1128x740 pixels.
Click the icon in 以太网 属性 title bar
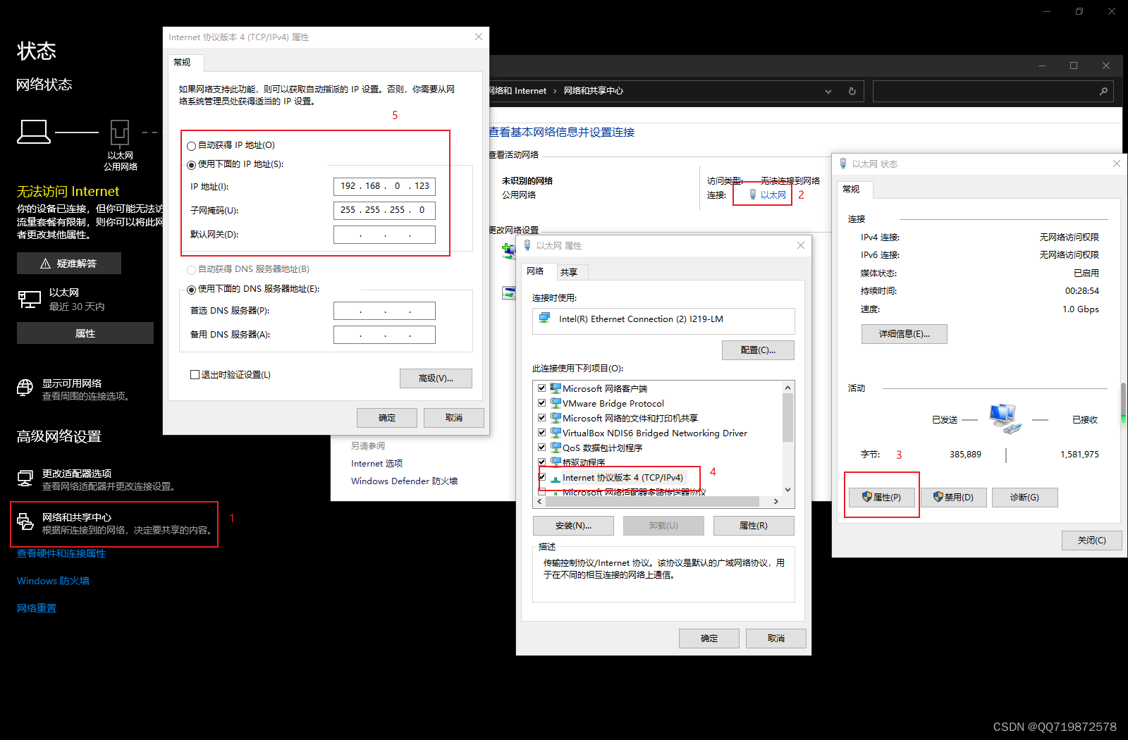click(527, 245)
